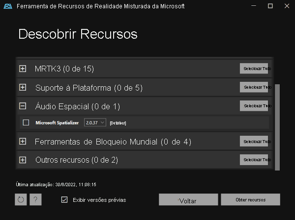This screenshot has height=220, width=295.
Task: Click Selecionar Tudo for Suporte à Plataforma
Action: pos(254,87)
